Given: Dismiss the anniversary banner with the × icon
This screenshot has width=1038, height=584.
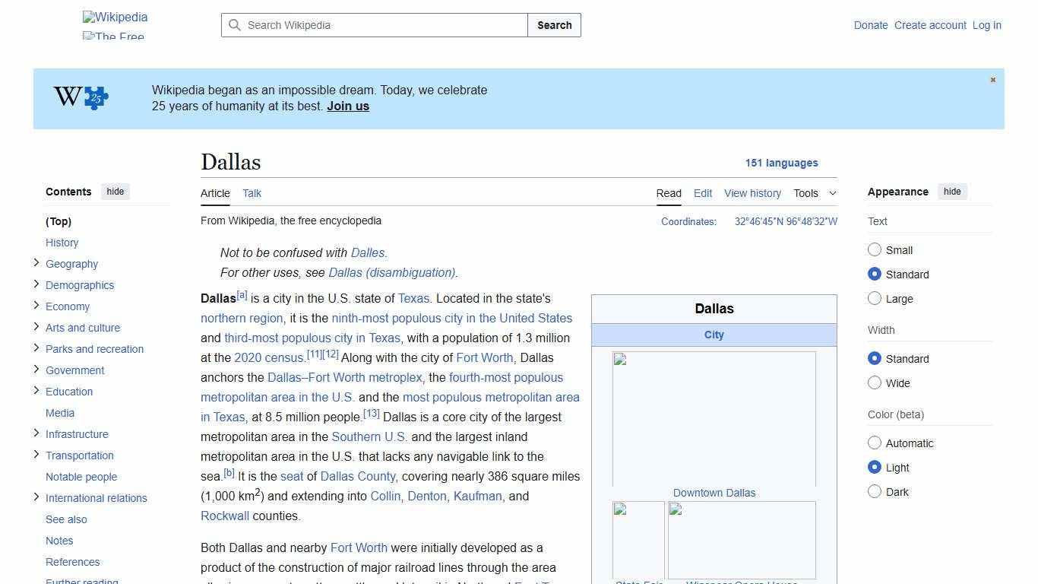Looking at the screenshot, I should click(992, 79).
